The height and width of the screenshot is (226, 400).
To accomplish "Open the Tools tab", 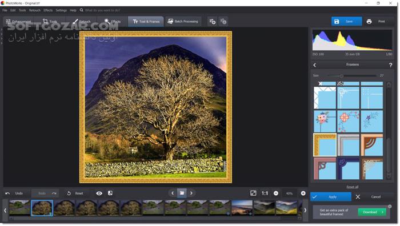I will pyautogui.click(x=50, y=22).
